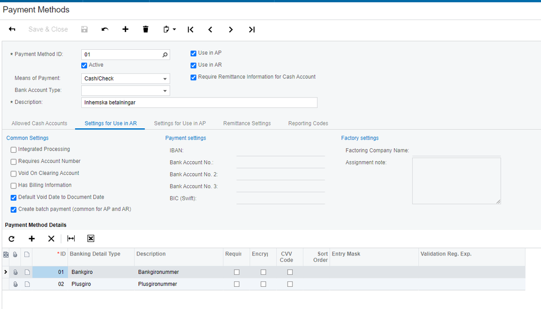Screen dimensions: 541x309
Task: Open note for the Bankgiro row
Action: point(27,272)
